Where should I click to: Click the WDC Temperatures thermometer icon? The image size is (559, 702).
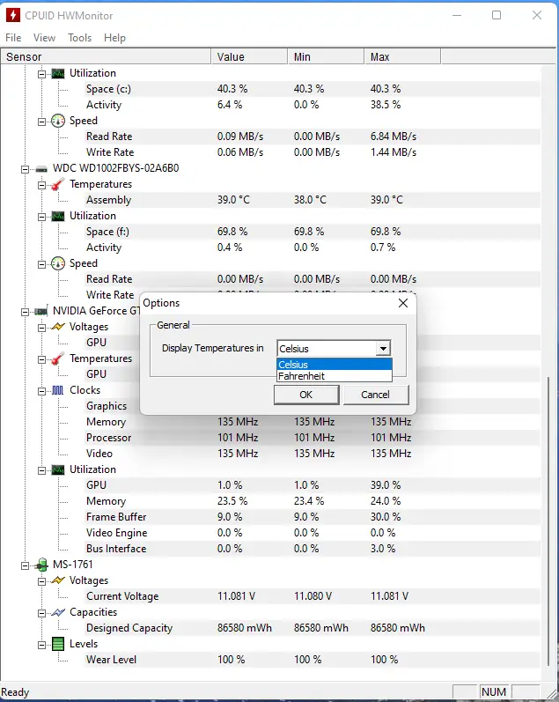[58, 184]
